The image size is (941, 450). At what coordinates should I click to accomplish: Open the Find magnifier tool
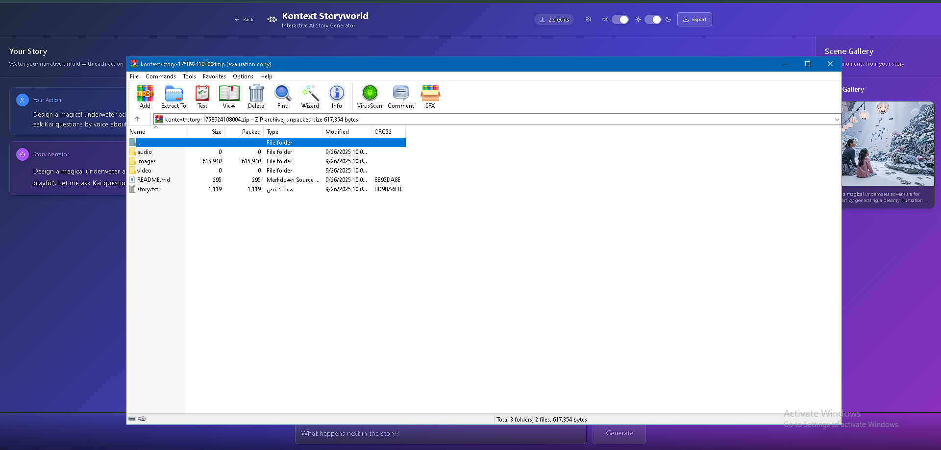point(283,97)
